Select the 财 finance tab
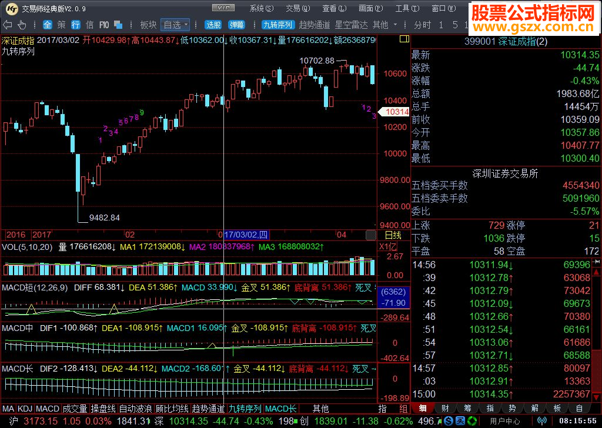 coord(445,409)
